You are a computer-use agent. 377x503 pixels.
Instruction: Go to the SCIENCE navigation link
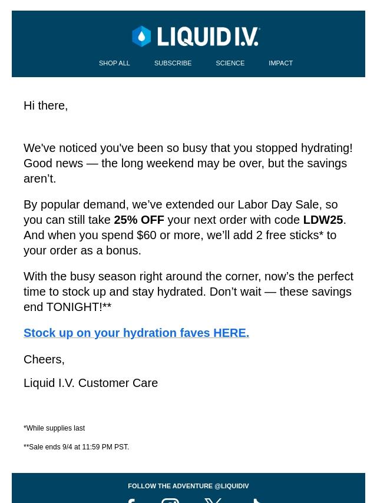(x=230, y=63)
